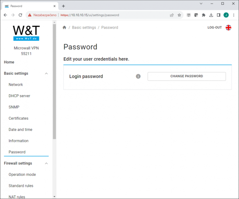Switch language via the UK flag icon
This screenshot has height=199, width=239.
[x=228, y=28]
